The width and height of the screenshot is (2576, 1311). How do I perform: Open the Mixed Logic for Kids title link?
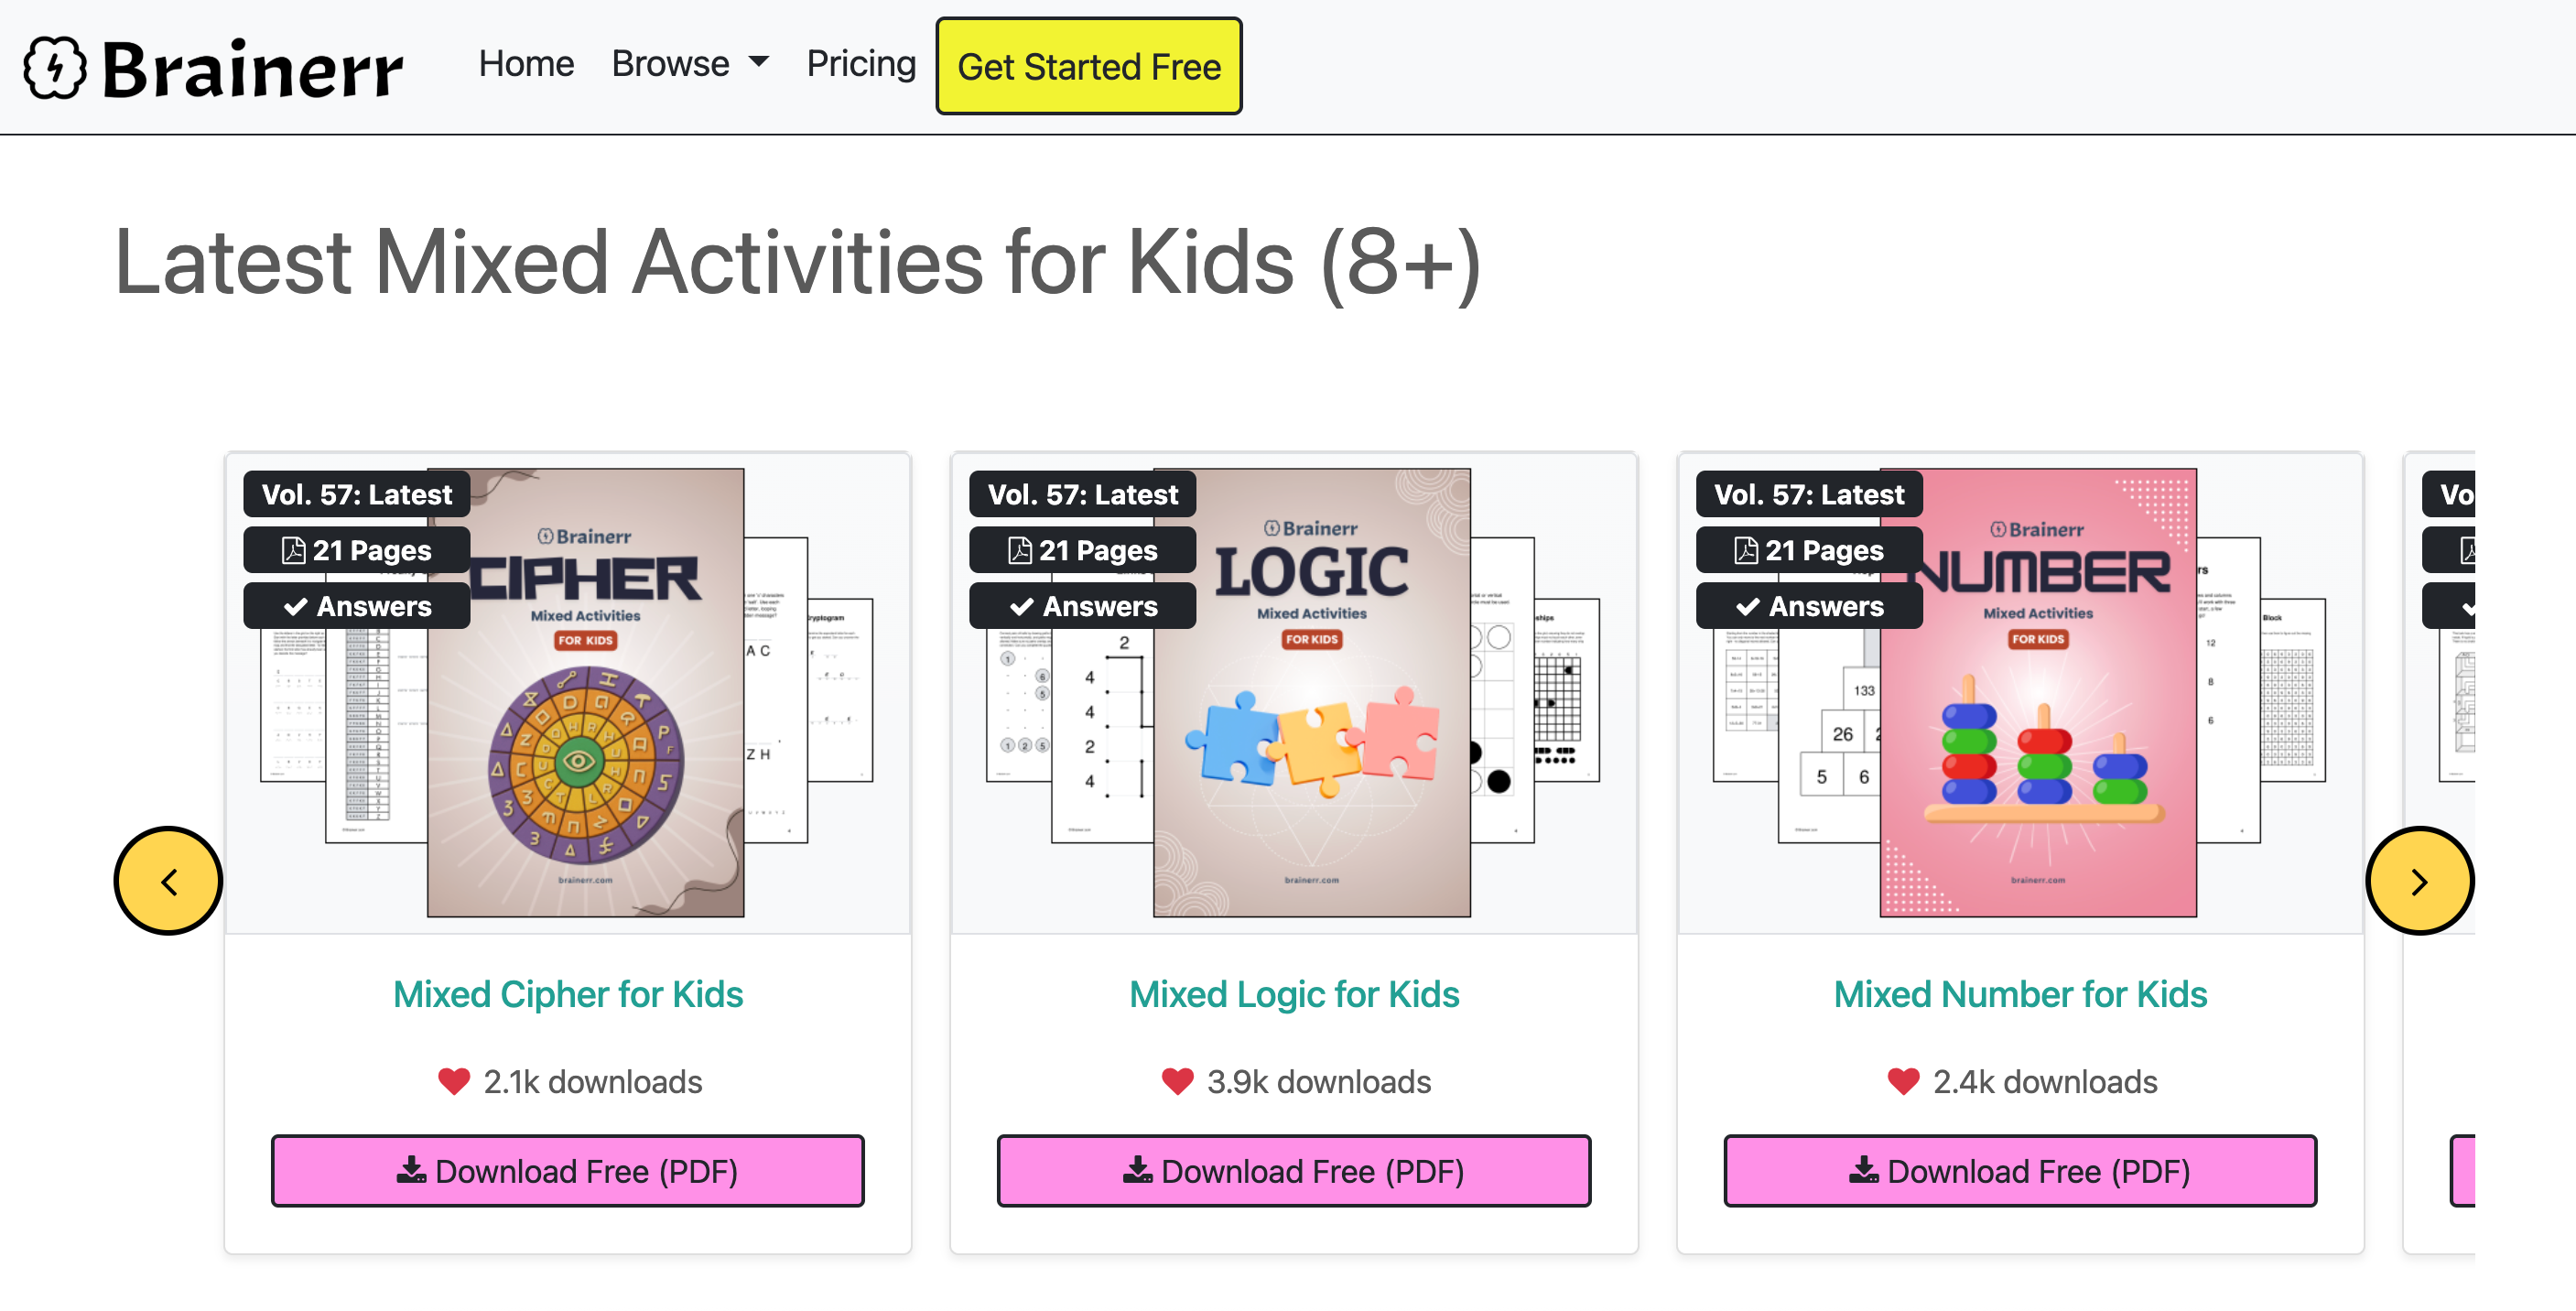[1293, 994]
